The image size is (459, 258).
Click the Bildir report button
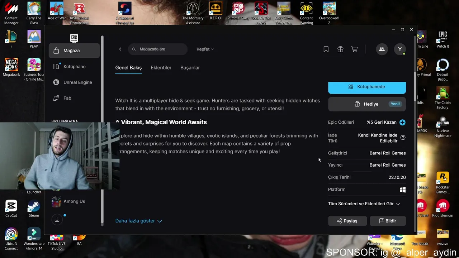(388, 221)
